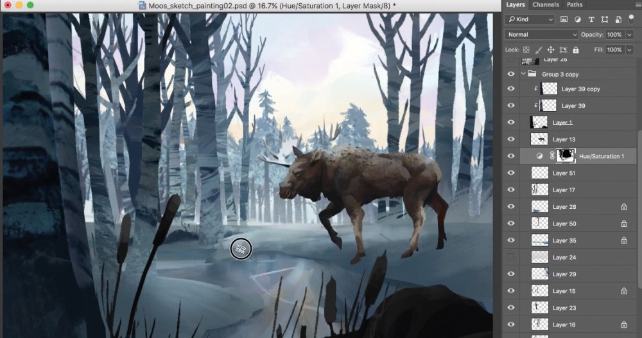Click the Group 3 copy name
The image size is (642, 338).
pos(560,74)
